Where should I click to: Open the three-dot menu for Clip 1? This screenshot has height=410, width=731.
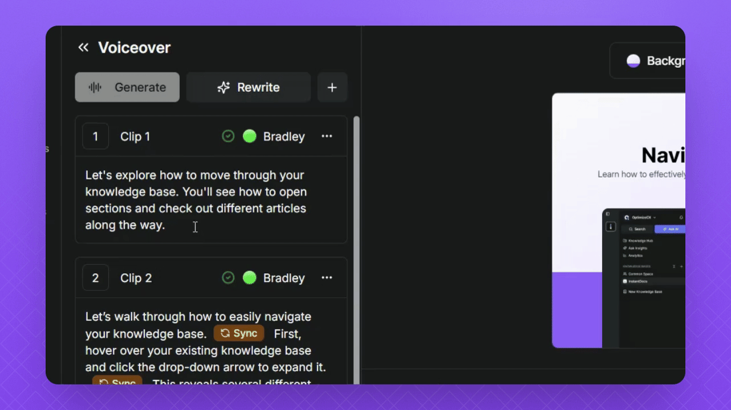point(327,136)
